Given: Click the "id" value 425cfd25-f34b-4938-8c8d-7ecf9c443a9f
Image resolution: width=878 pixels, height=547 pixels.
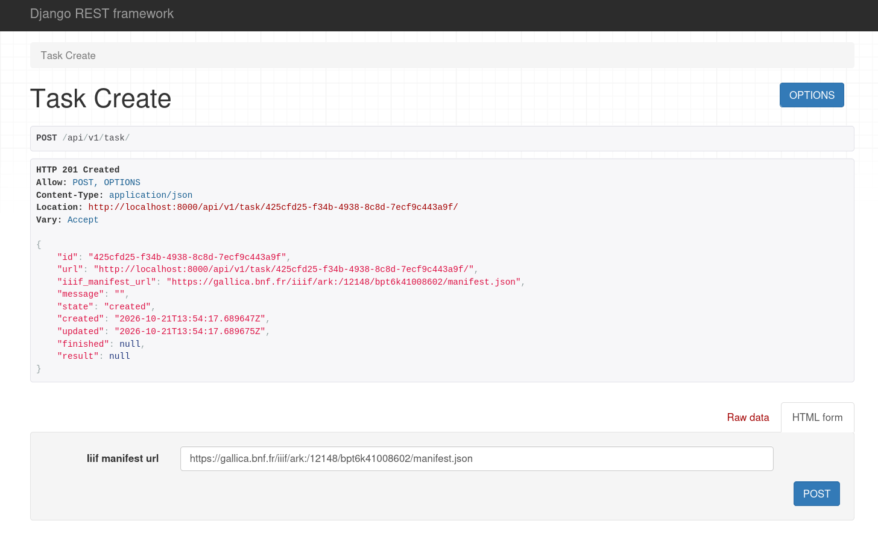Looking at the screenshot, I should pos(188,257).
